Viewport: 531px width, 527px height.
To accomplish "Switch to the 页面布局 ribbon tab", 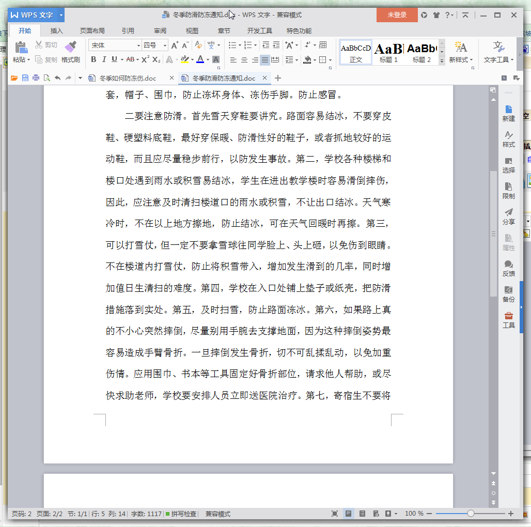I will pos(92,31).
